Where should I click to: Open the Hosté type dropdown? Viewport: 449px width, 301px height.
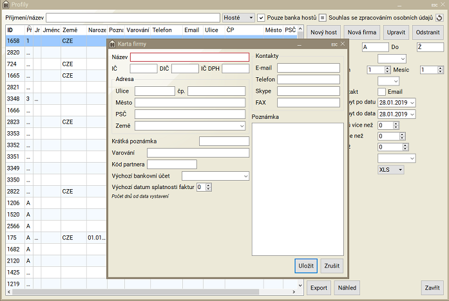pos(238,17)
